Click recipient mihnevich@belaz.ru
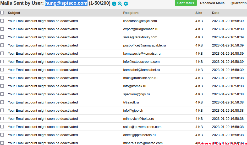 coord(139,118)
